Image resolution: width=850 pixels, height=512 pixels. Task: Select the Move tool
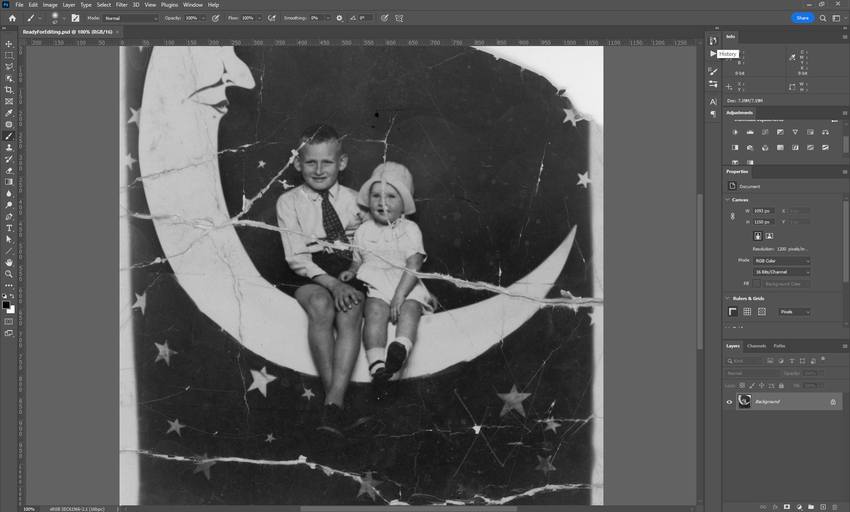tap(9, 44)
